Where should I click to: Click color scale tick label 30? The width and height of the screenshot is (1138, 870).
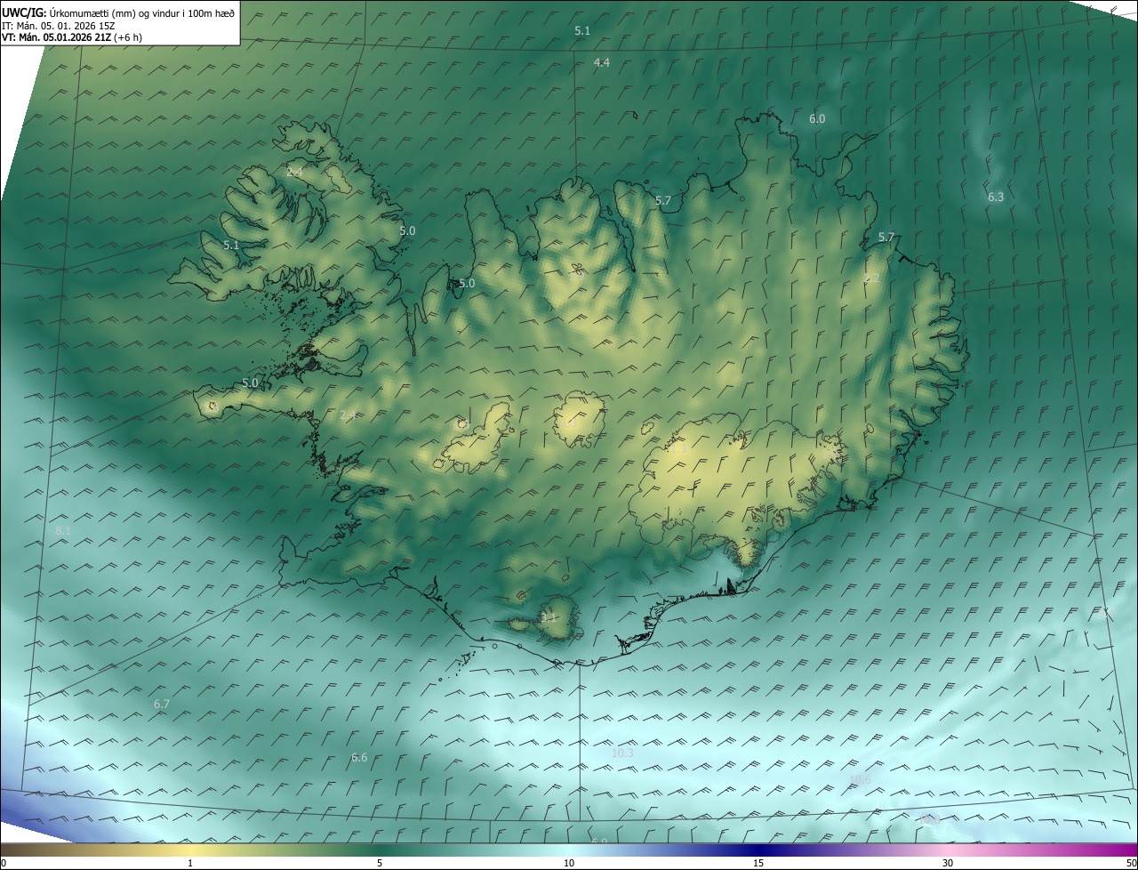[x=948, y=863]
